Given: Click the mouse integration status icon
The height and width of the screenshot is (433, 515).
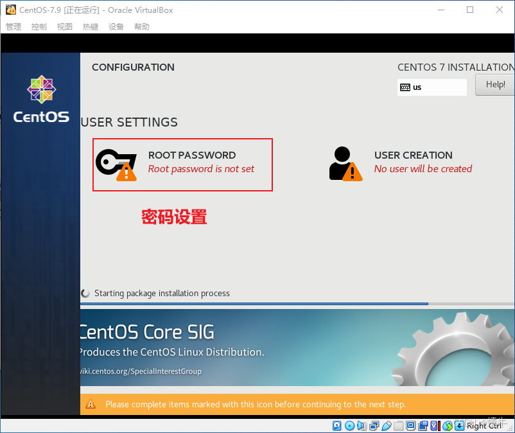Looking at the screenshot, I should (x=448, y=426).
